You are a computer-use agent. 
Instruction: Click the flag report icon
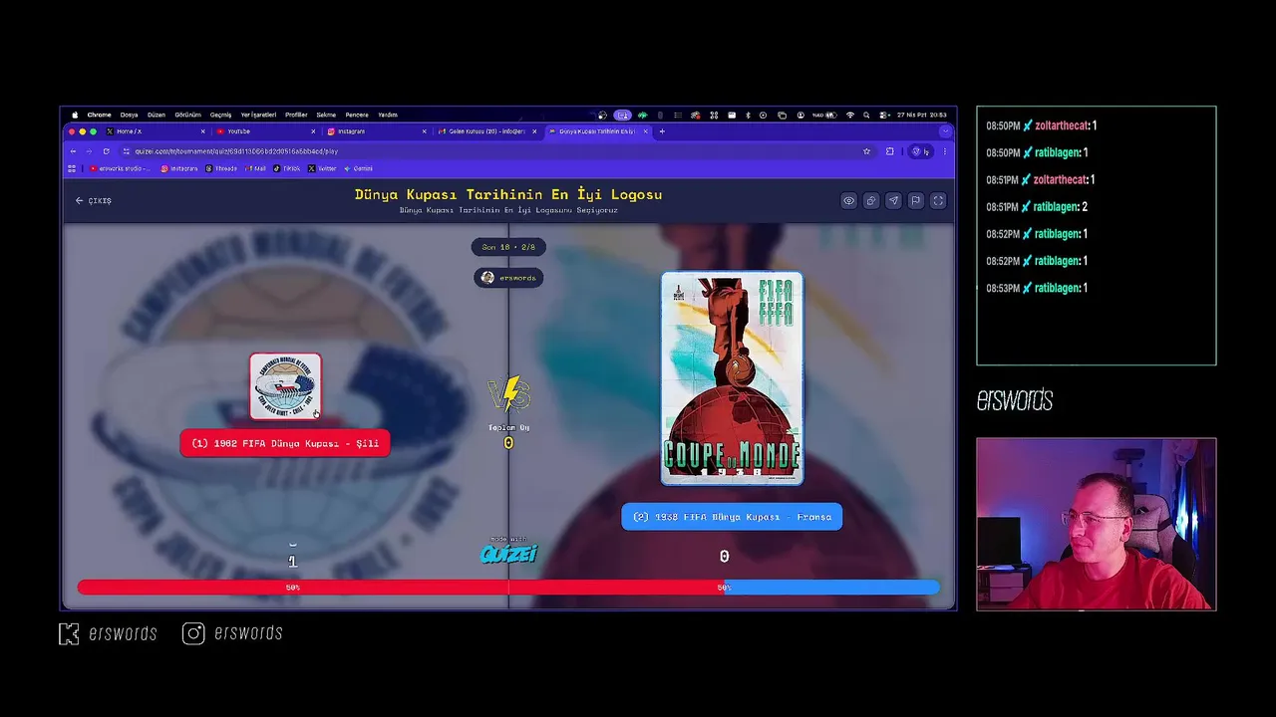click(915, 200)
